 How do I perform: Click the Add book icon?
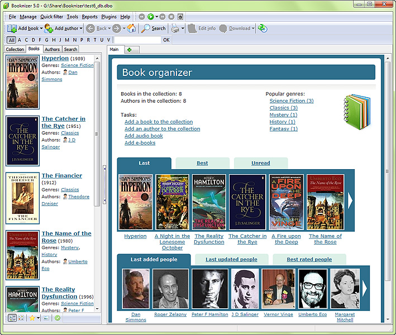tap(12, 28)
